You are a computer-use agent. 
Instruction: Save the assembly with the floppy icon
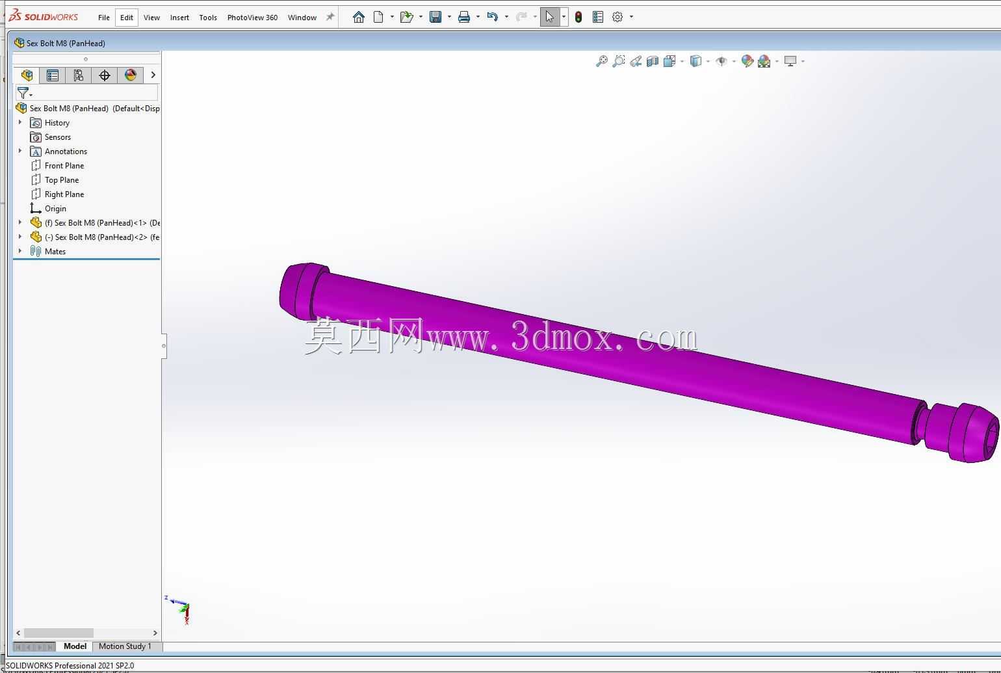[x=435, y=17]
